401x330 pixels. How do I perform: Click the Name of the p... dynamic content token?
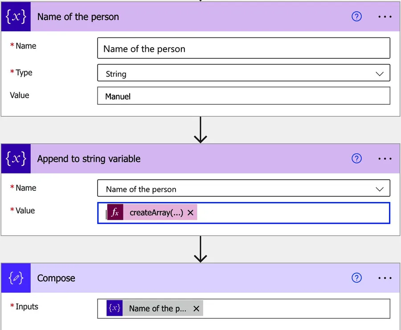[x=157, y=309]
